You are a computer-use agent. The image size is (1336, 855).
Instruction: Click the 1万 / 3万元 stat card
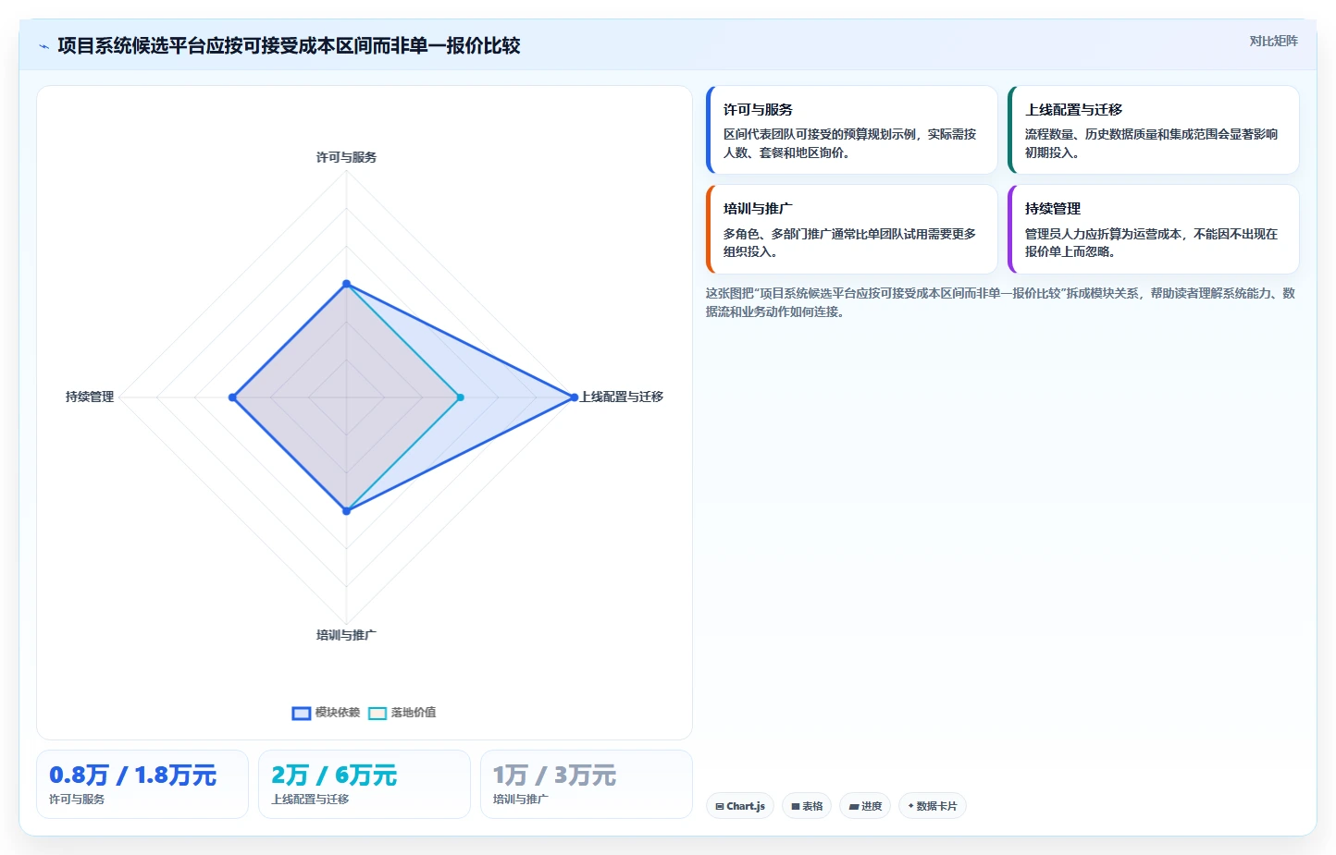(x=587, y=784)
